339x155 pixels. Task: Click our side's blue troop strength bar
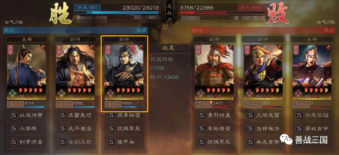pos(116,12)
